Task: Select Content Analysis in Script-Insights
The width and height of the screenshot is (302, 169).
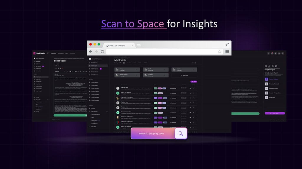Action: pos(272,79)
